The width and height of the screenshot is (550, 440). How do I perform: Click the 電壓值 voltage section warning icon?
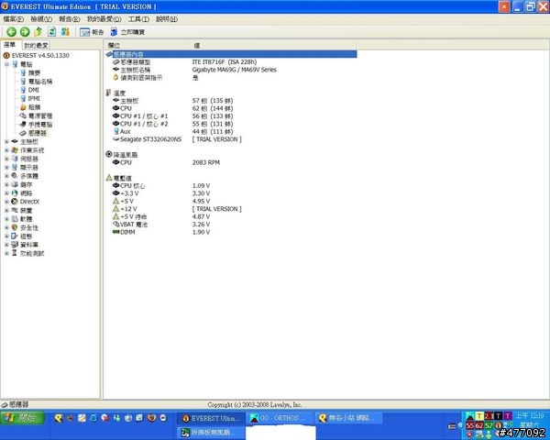pos(109,178)
